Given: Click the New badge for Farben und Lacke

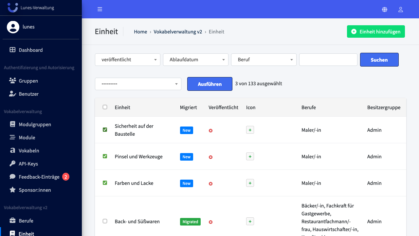Looking at the screenshot, I should [x=187, y=184].
